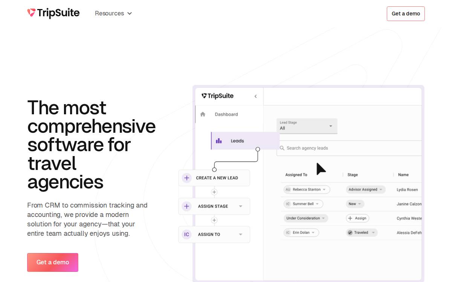This screenshot has height=282, width=452.
Task: Click the name Cynthia Weste
Action: click(x=409, y=218)
